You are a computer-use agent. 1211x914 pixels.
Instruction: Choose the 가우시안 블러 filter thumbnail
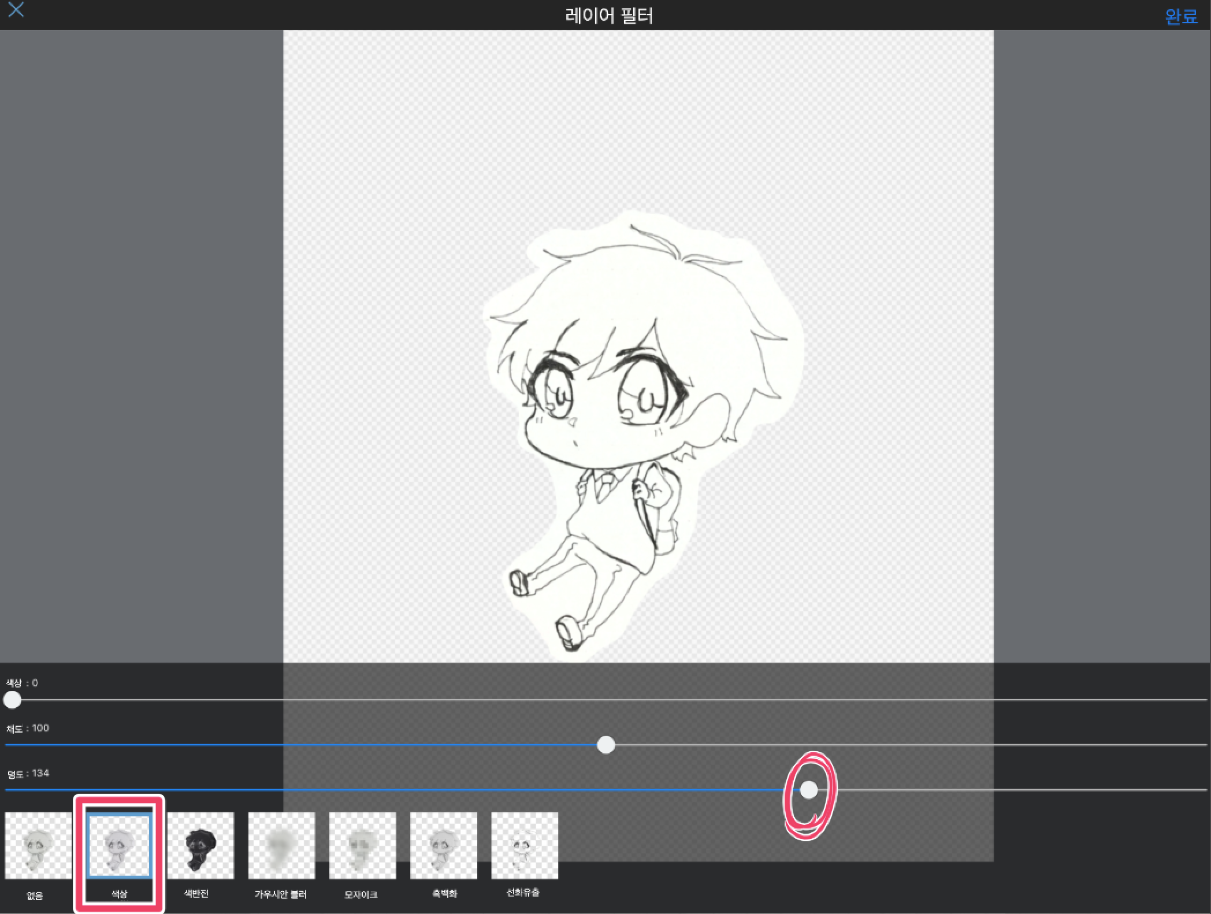click(x=281, y=846)
